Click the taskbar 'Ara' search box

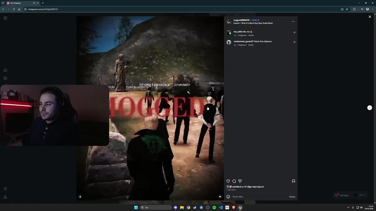pyautogui.click(x=156, y=207)
